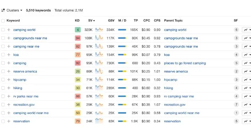Screen dimensions: 251x139
Task: Open dropdown arrow at end of rv parks near me row
Action: coord(250,96)
